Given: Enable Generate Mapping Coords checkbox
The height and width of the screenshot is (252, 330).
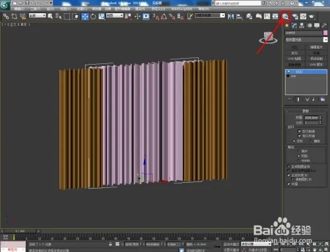Looking at the screenshot, I should tap(288, 166).
